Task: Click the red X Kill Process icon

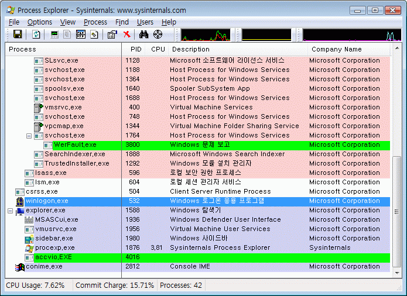Action: [x=126, y=34]
